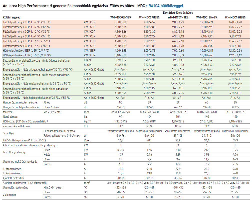Select column header WH-MDC16H6E5

[235, 17]
